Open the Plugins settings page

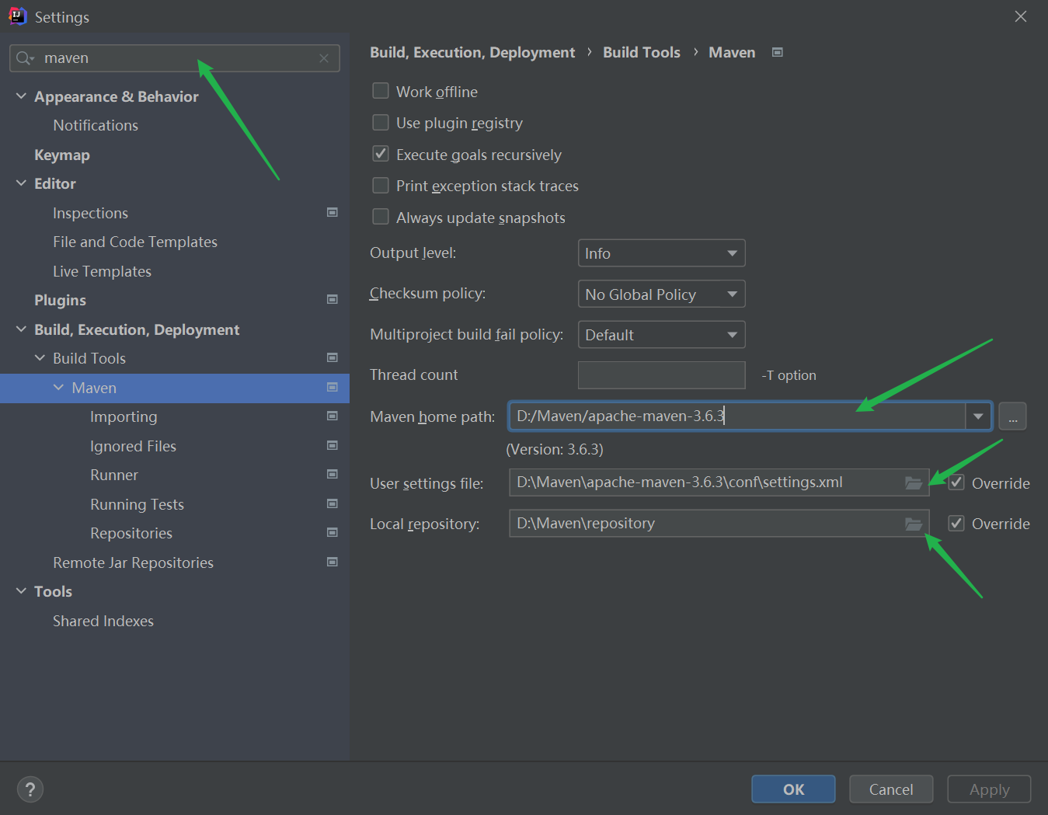60,300
